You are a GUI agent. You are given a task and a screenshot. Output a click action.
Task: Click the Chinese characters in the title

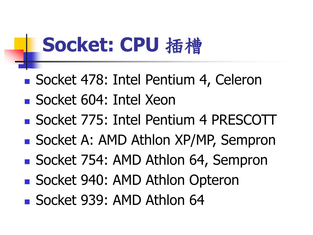pyautogui.click(x=184, y=46)
